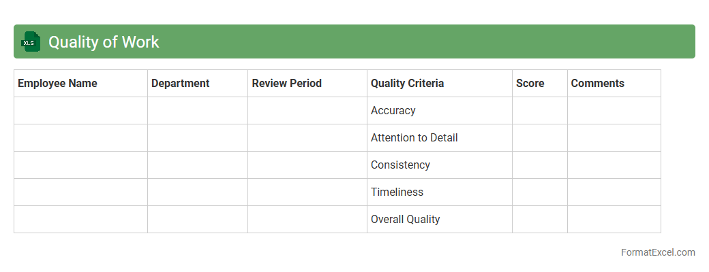This screenshot has width=709, height=272.
Task: Click the Comments cell for Consistency
Action: click(x=614, y=165)
